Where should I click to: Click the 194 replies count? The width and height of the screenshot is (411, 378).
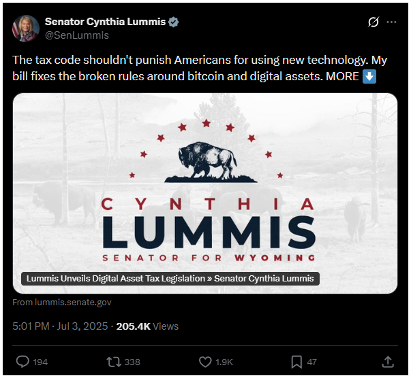click(x=40, y=362)
